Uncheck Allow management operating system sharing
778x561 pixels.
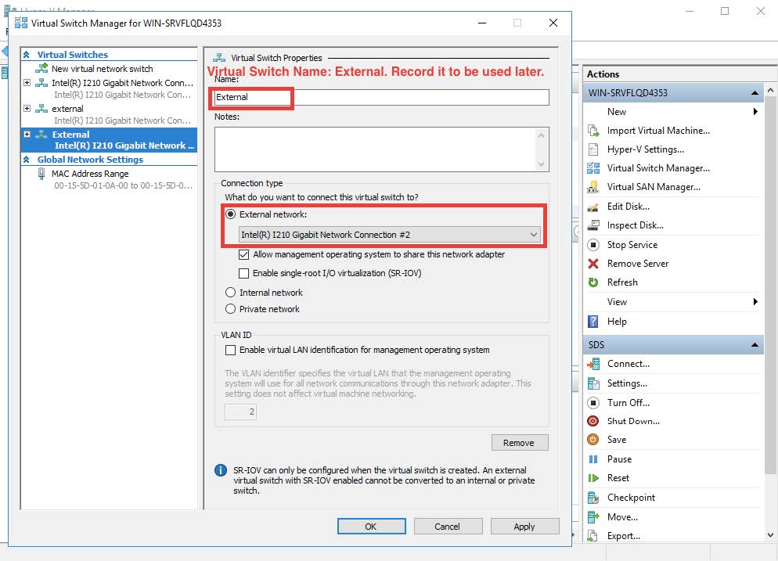click(x=244, y=255)
